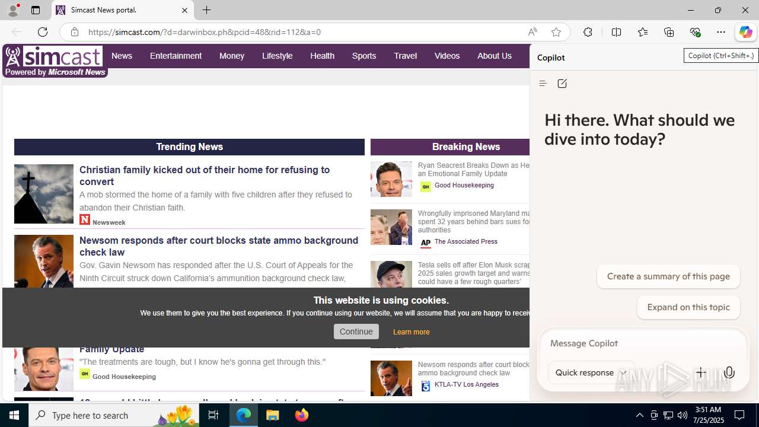The height and width of the screenshot is (427, 759).
Task: Click the Newsweek source icon
Action: click(x=85, y=219)
